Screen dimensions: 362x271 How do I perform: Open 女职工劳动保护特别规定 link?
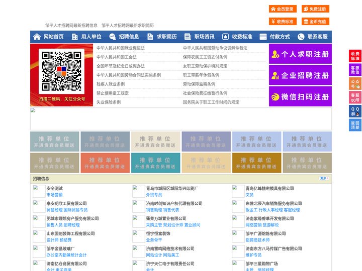205,66
